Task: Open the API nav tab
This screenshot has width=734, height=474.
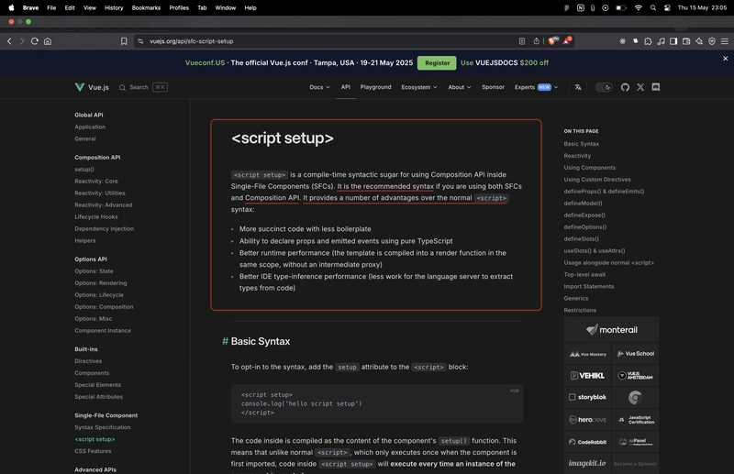Action: point(346,87)
